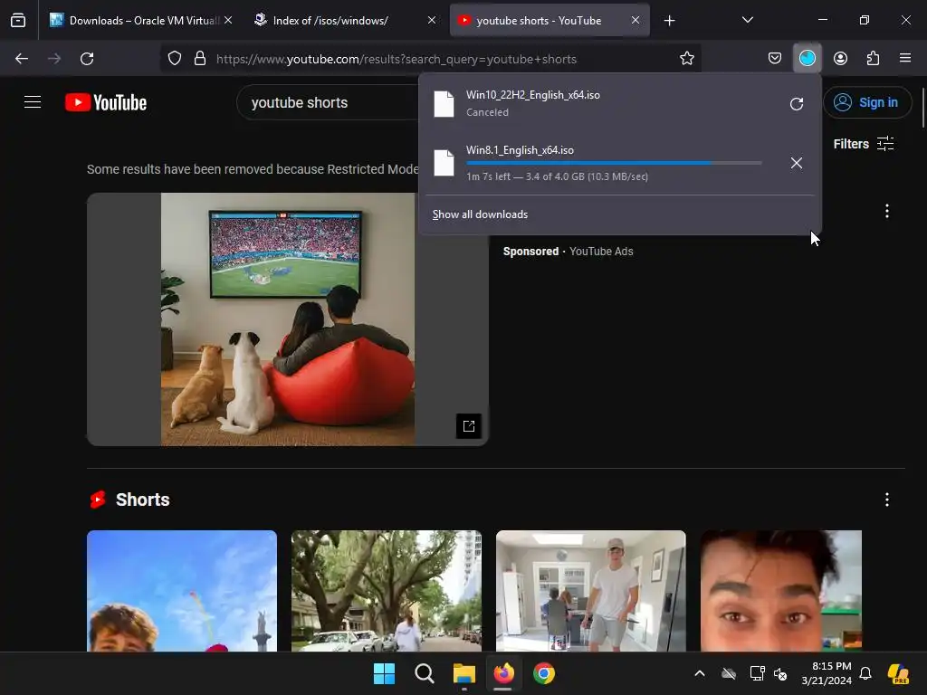The image size is (927, 695).
Task: Launch Google Chrome from the taskbar
Action: pos(544,673)
